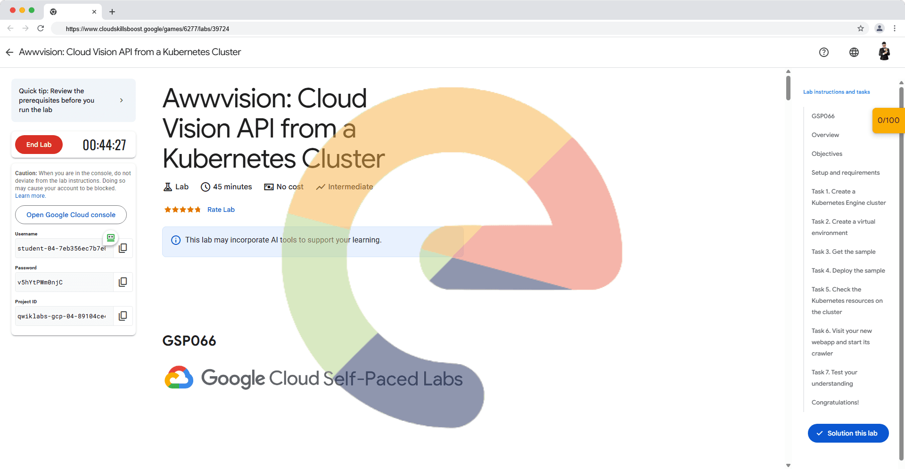Image resolution: width=905 pixels, height=469 pixels.
Task: Click the 0/100 score badge
Action: tap(888, 121)
